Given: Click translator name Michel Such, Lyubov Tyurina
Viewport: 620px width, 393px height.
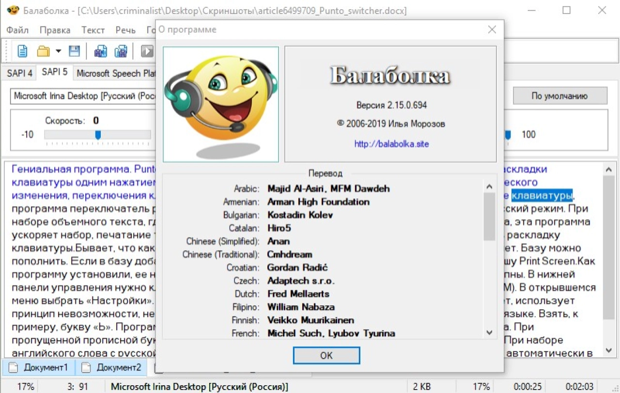Looking at the screenshot, I should tap(331, 333).
